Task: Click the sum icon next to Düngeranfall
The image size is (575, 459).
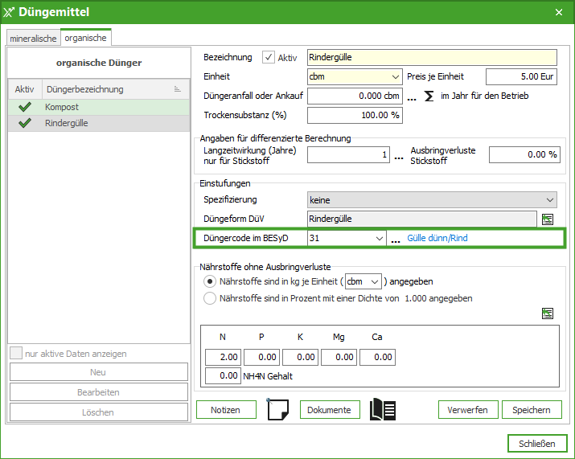Action: click(x=429, y=96)
